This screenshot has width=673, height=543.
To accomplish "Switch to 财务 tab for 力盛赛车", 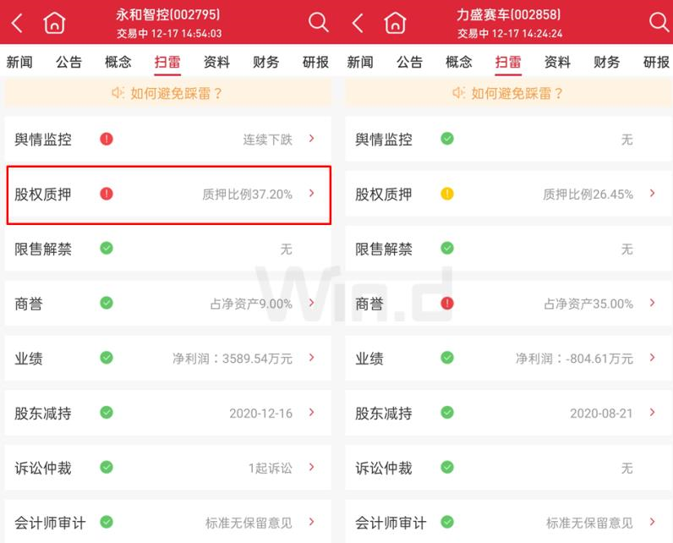I will click(x=606, y=63).
